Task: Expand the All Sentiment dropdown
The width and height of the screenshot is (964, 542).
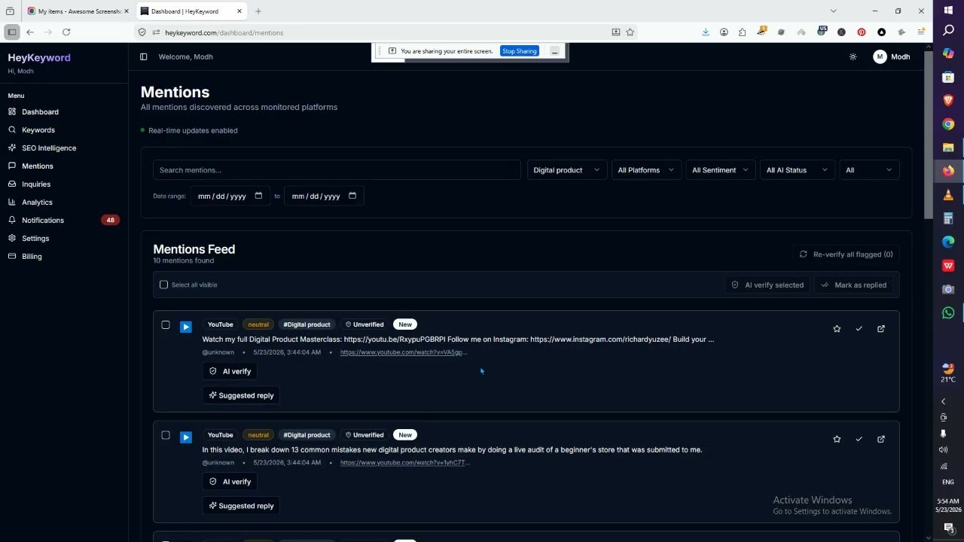Action: [721, 170]
